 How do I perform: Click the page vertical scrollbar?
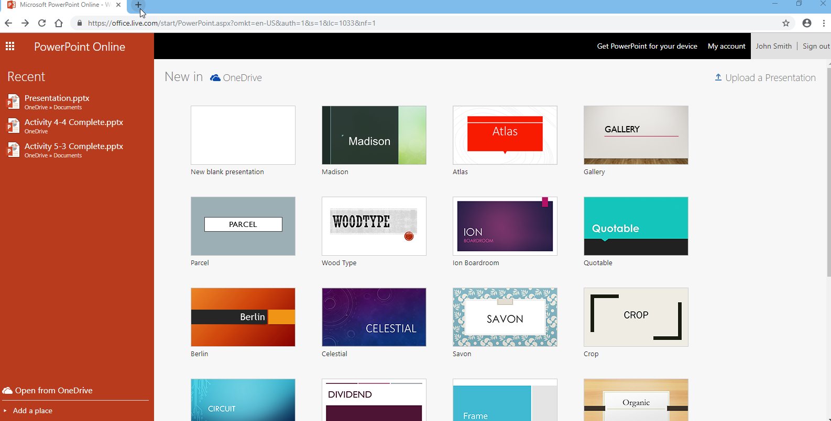[x=828, y=173]
